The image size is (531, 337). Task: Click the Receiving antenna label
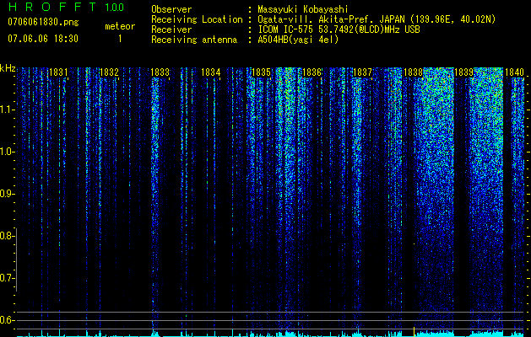(194, 40)
